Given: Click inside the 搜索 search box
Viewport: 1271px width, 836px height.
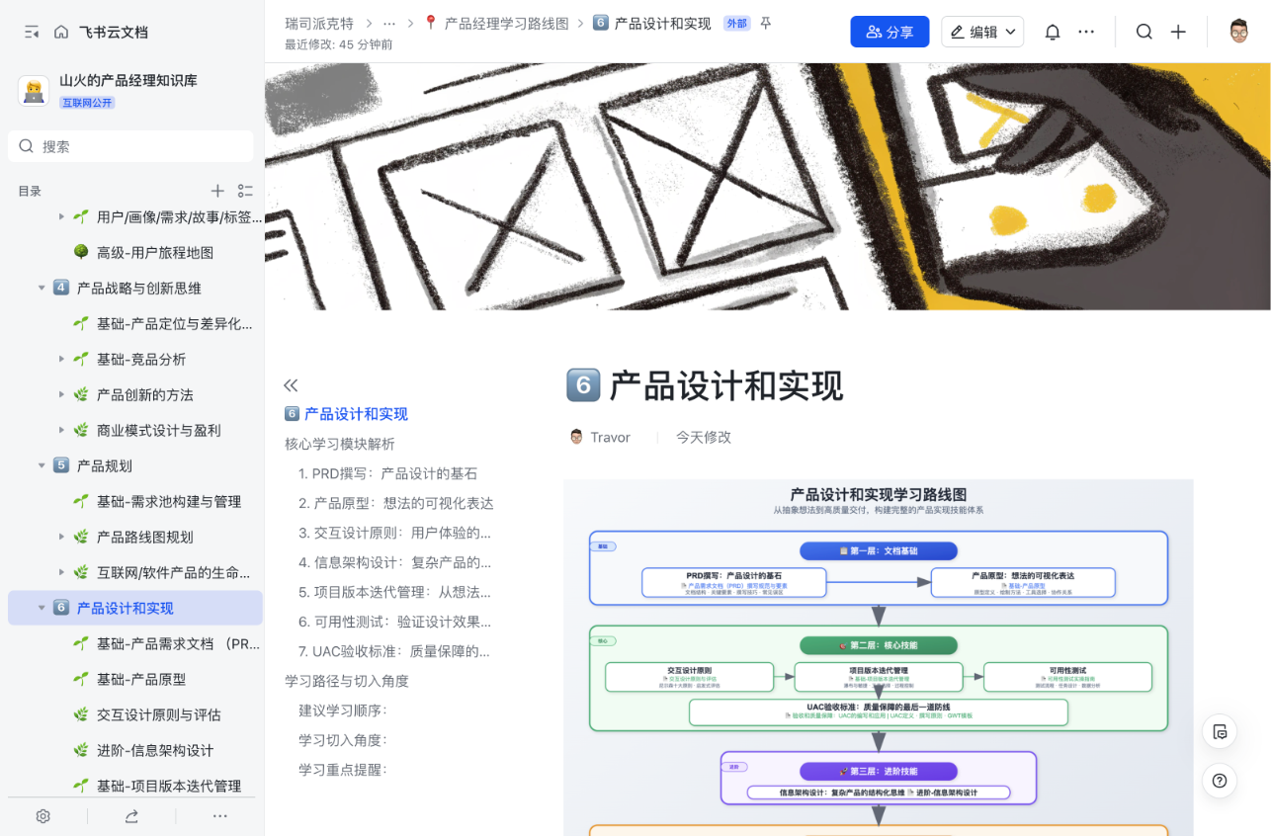Looking at the screenshot, I should tap(129, 145).
